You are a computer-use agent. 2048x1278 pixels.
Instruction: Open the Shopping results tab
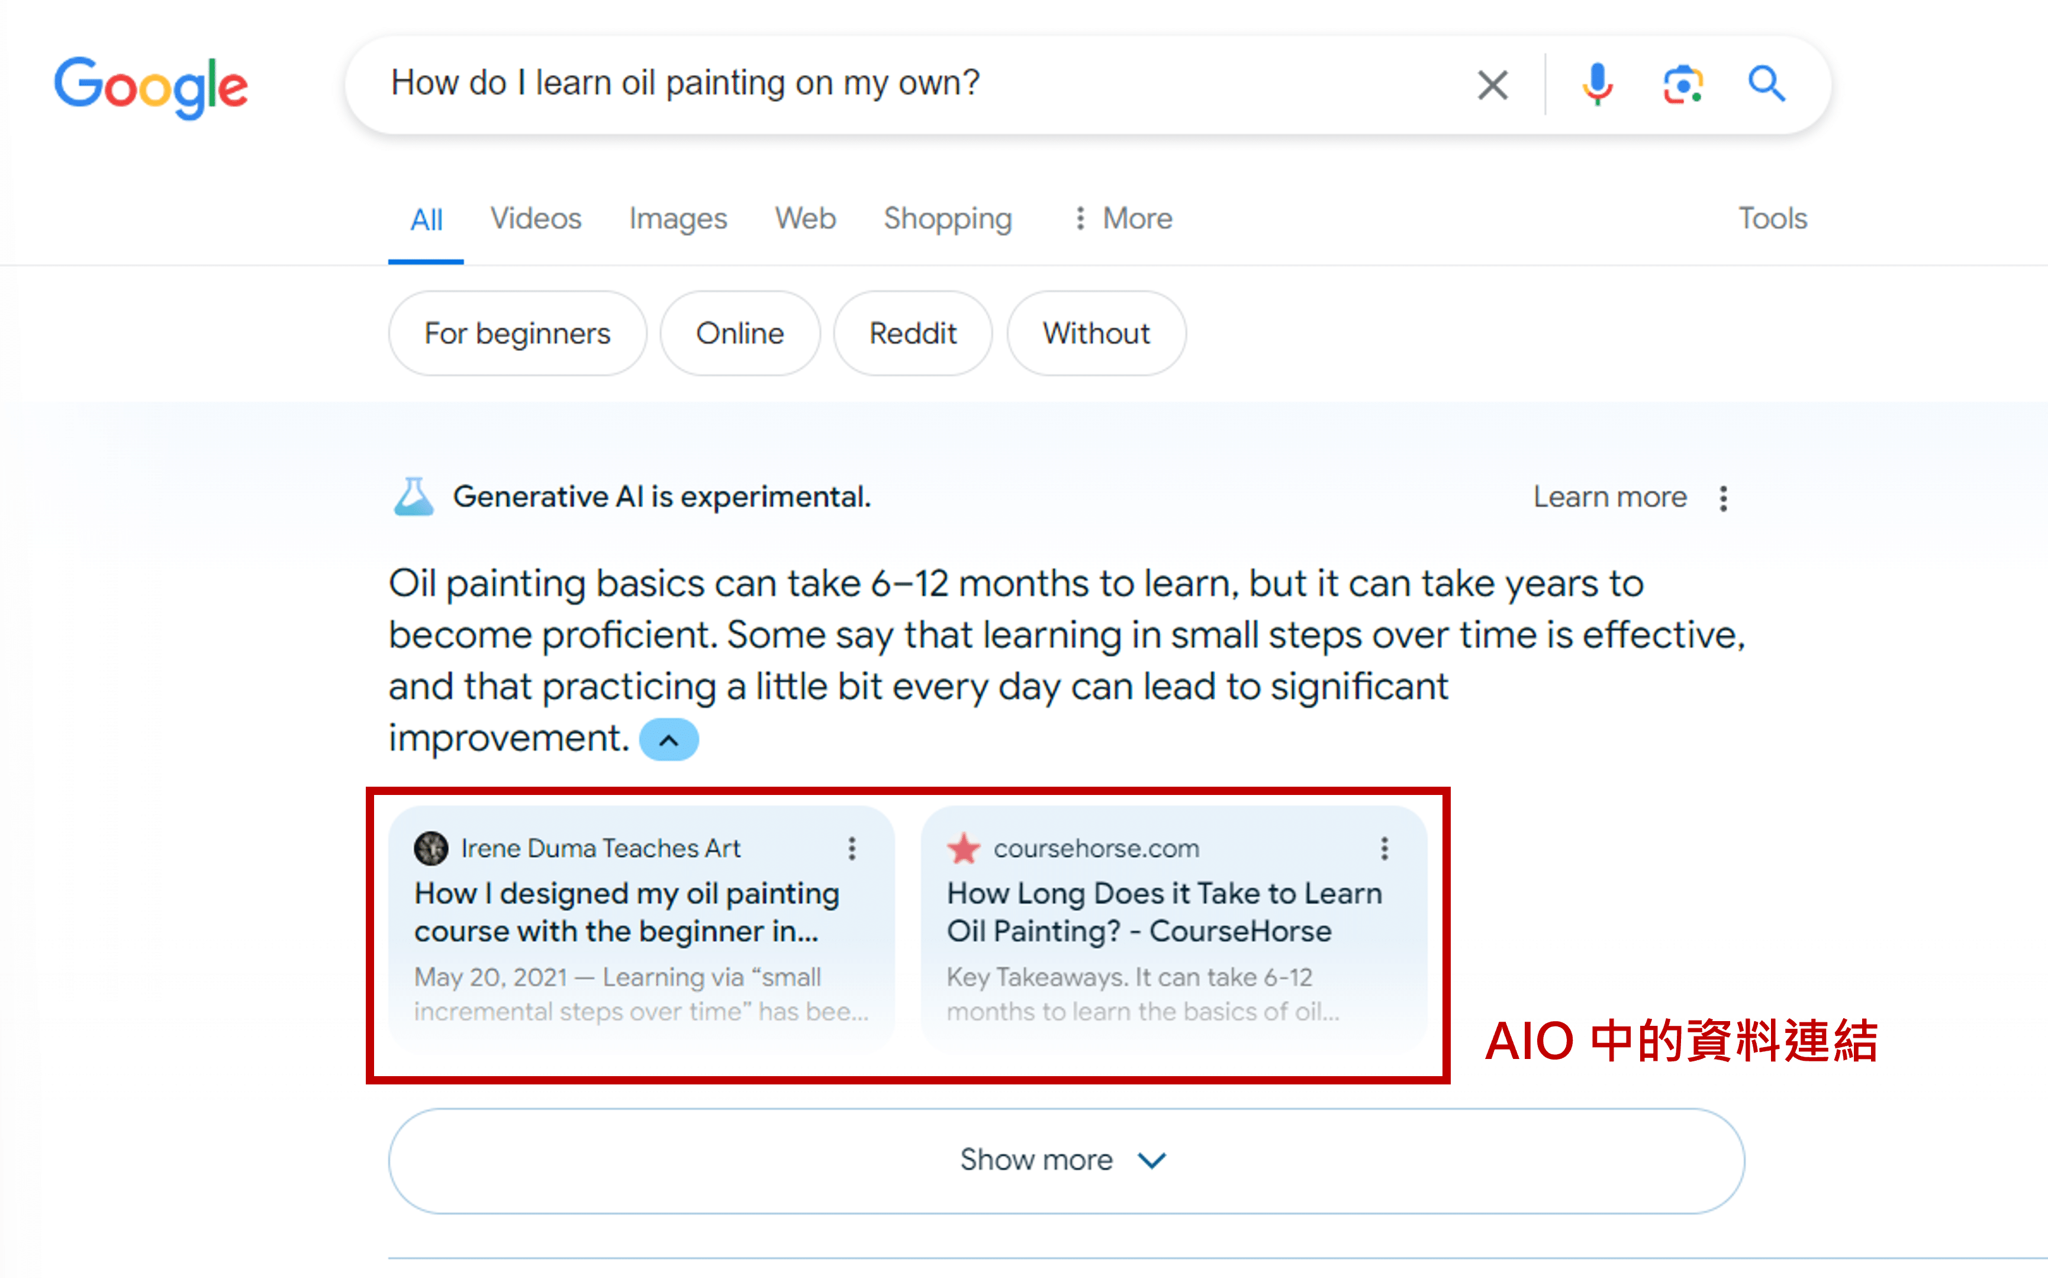click(948, 219)
